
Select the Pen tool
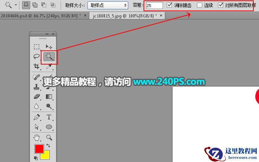point(37,117)
